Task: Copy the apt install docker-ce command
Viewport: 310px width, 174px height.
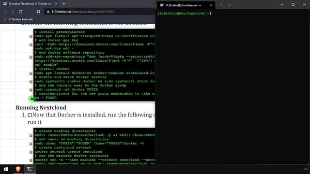Action: click(31, 73)
